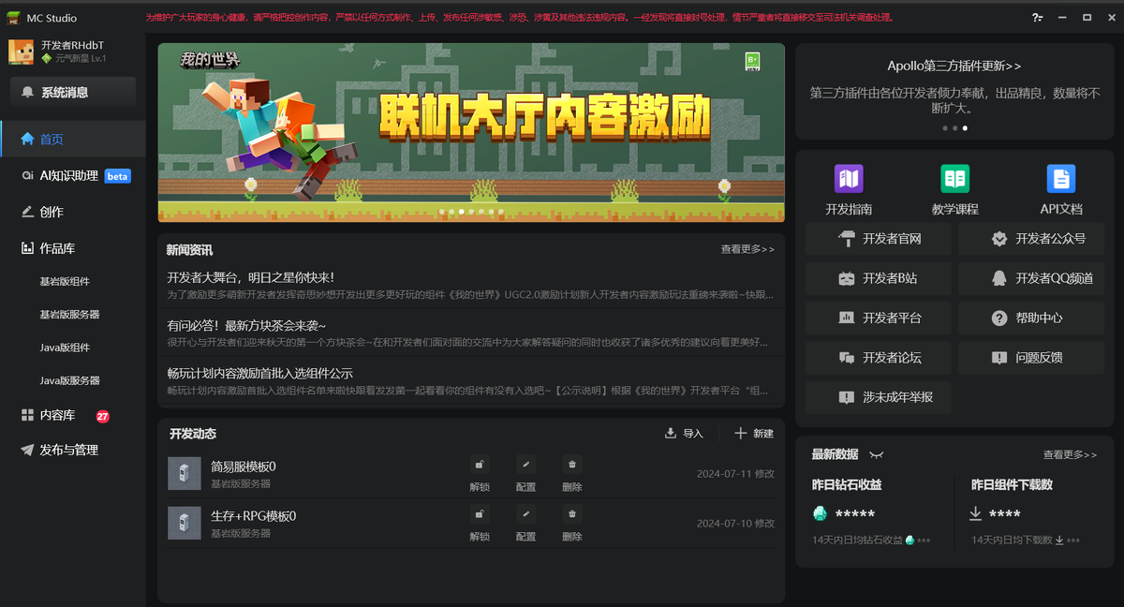Image resolution: width=1124 pixels, height=607 pixels.
Task: Click 简易服模板0 project name
Action: tap(244, 466)
